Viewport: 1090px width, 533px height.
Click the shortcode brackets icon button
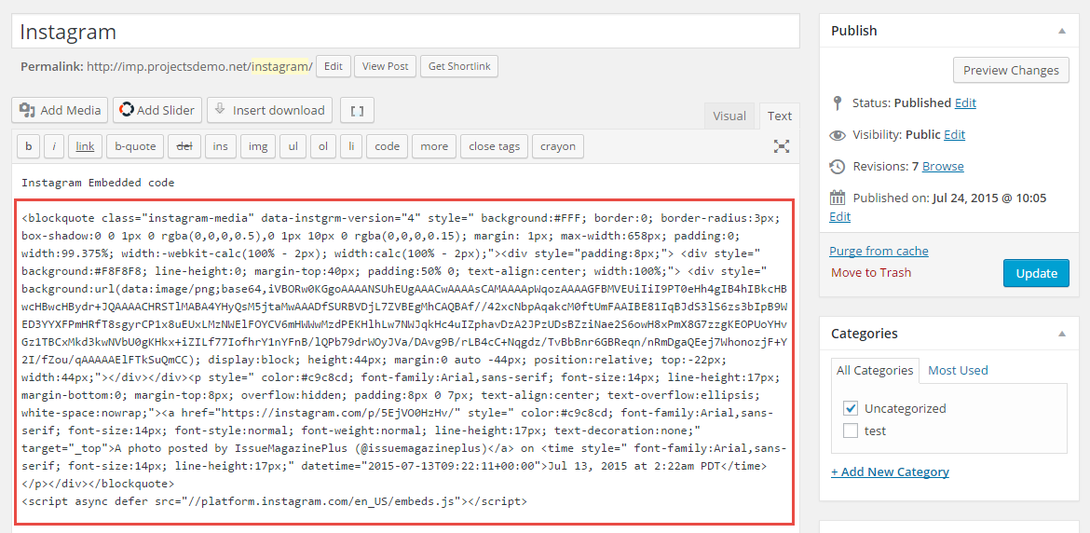(x=357, y=110)
